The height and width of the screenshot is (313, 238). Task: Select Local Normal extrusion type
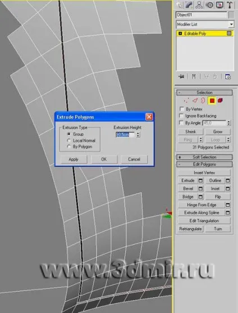click(x=69, y=140)
